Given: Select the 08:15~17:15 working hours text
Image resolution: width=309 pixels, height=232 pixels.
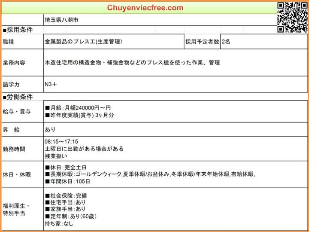Looking at the screenshot, I should coord(61,141).
